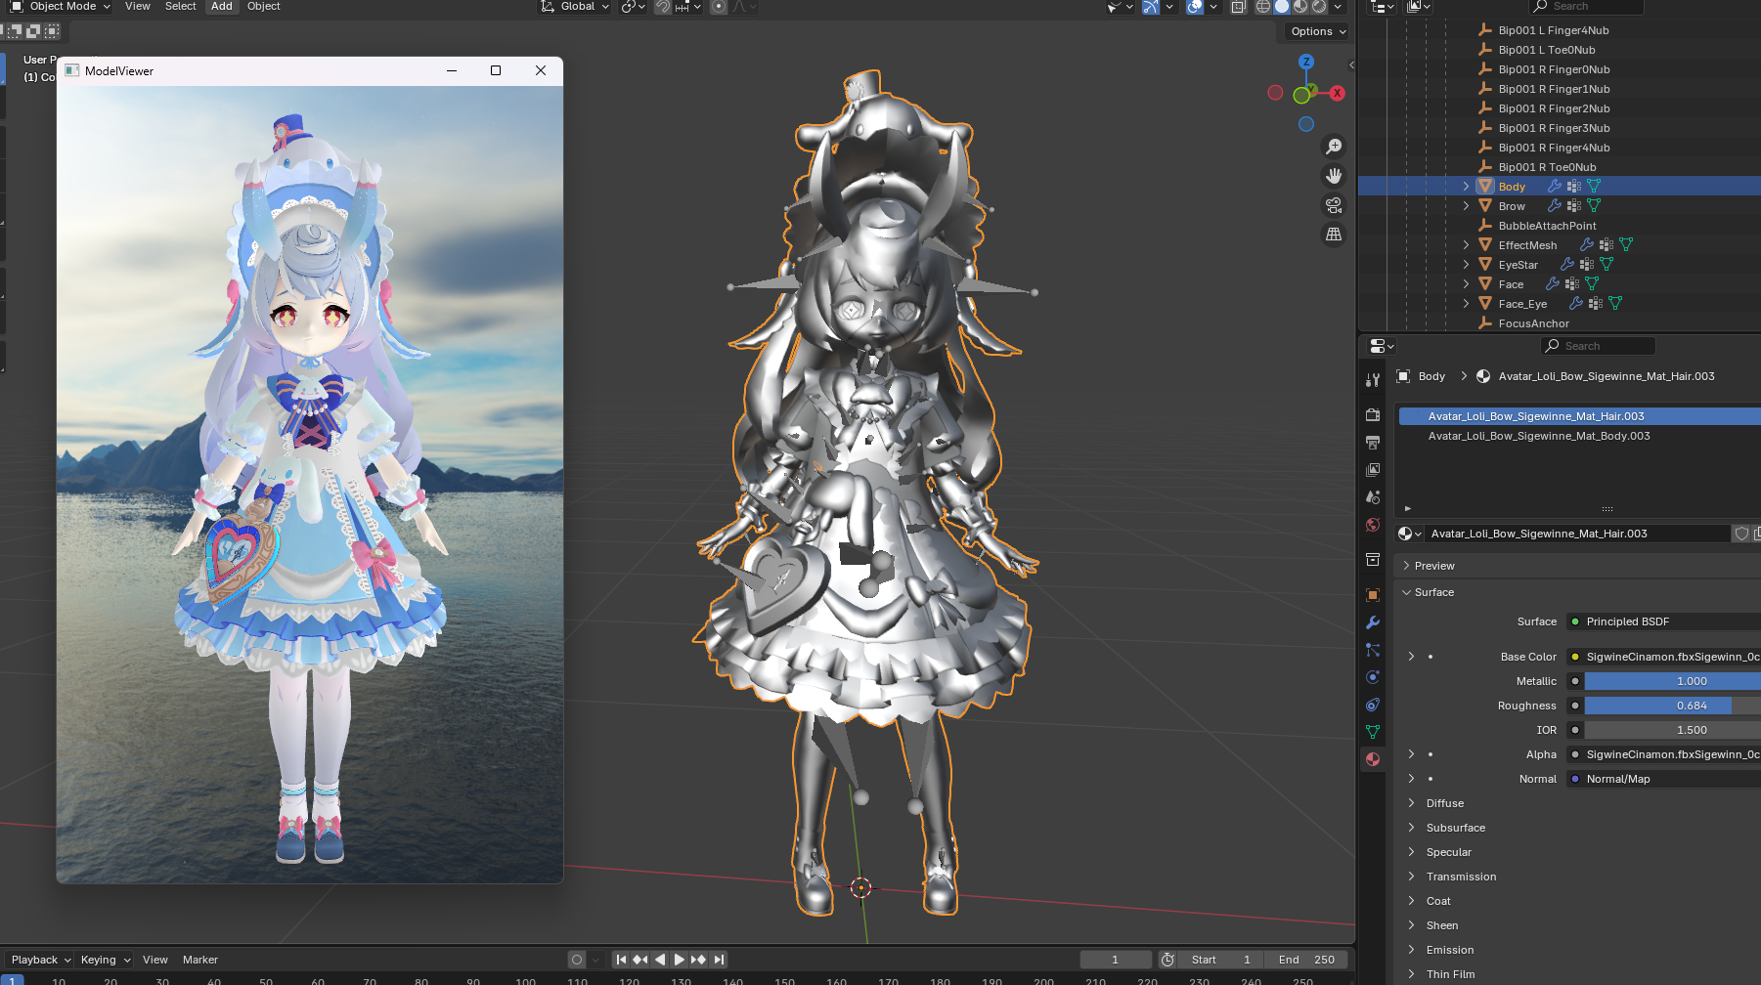Toggle viewport overlays
This screenshot has height=985, width=1761.
1195,7
